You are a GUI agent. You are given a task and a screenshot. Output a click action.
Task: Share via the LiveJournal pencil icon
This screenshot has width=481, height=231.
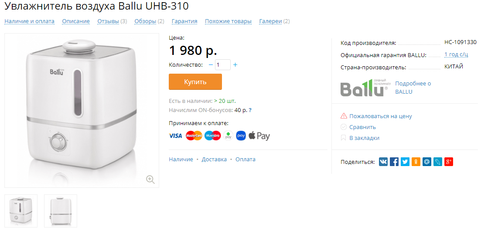(x=438, y=162)
